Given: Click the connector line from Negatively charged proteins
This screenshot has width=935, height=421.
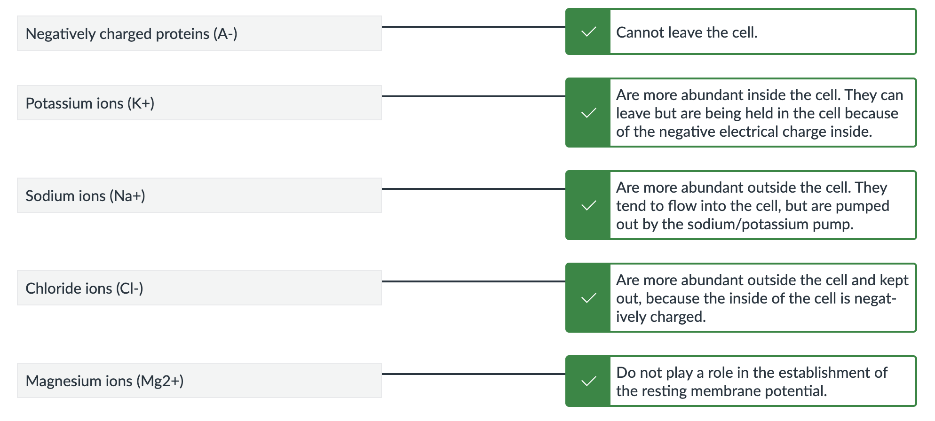Looking at the screenshot, I should point(473,27).
